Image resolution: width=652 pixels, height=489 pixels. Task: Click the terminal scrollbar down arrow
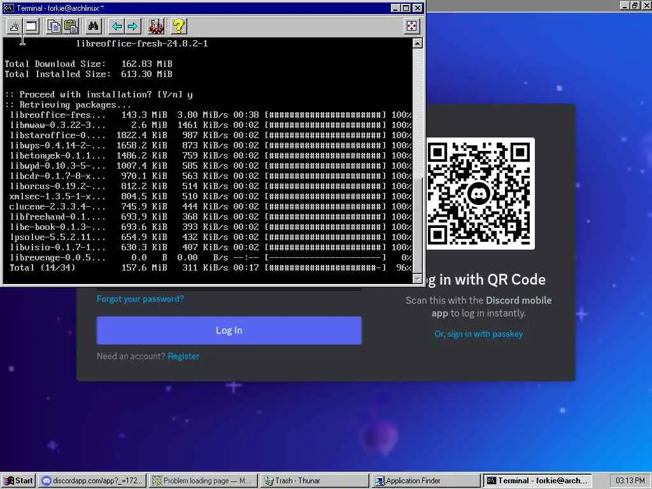418,279
